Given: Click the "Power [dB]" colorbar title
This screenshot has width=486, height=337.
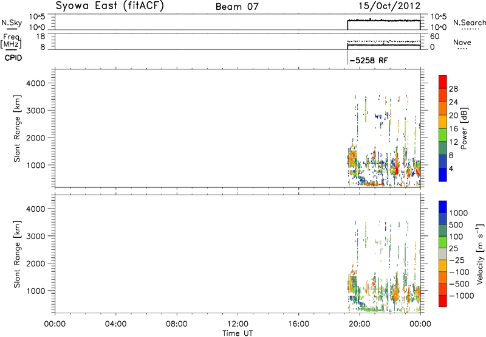Looking at the screenshot, I should click(x=464, y=128).
